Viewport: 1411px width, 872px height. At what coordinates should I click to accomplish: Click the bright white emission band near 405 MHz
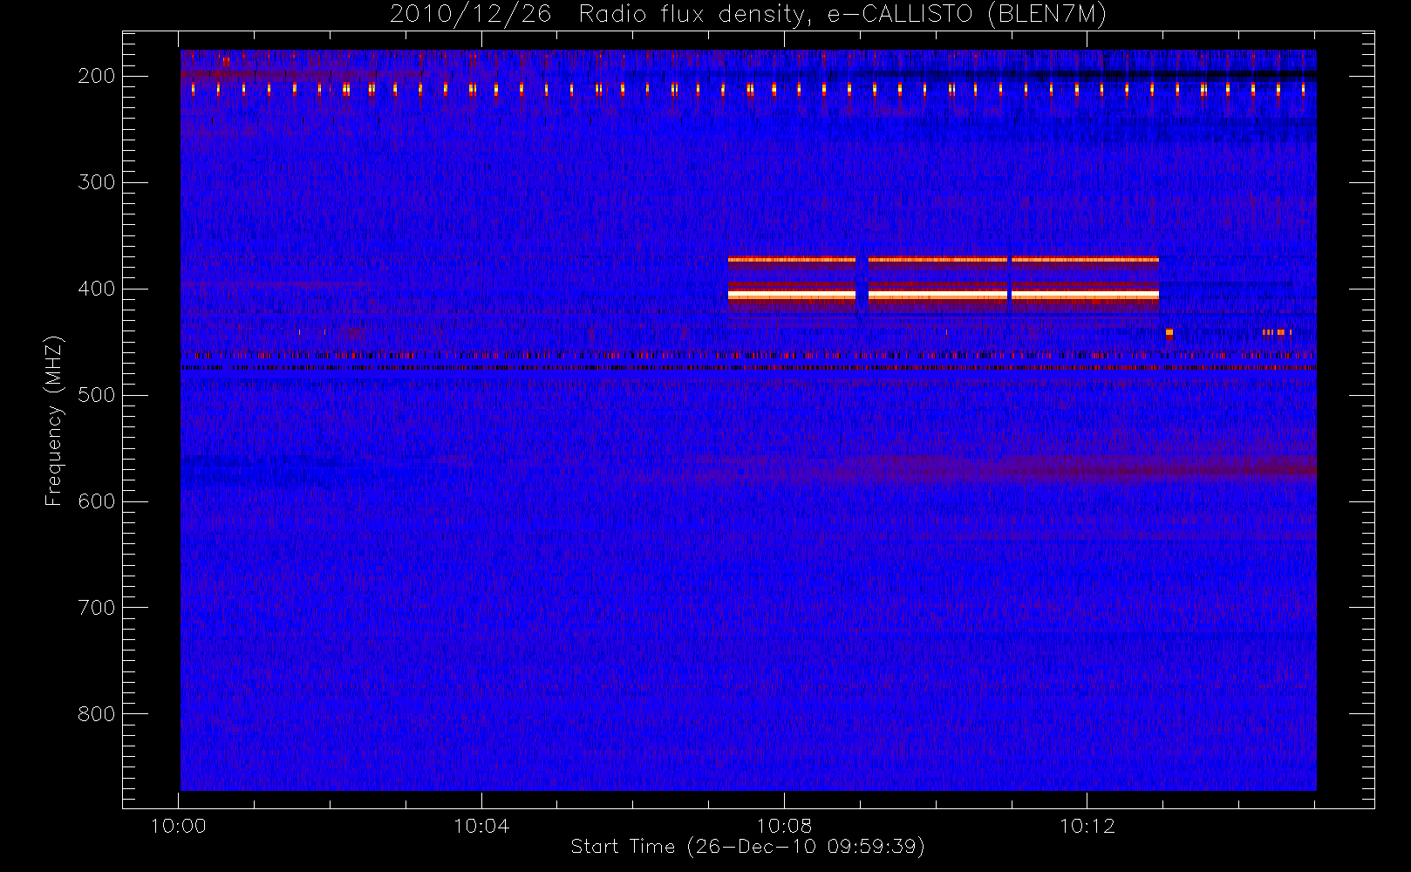click(x=944, y=296)
